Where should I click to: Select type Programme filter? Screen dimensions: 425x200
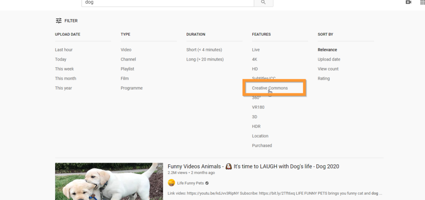pyautogui.click(x=132, y=88)
